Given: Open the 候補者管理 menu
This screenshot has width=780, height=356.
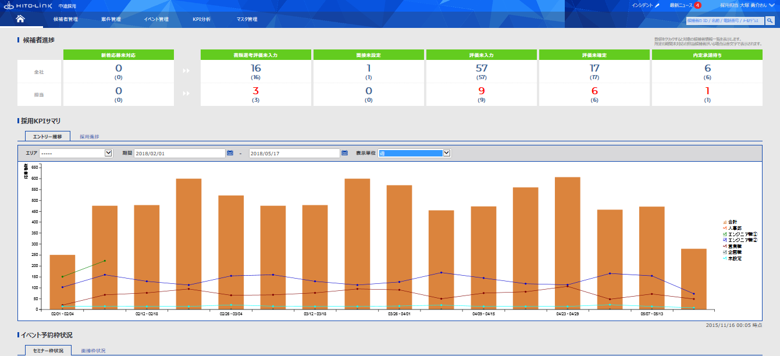Looking at the screenshot, I should (x=65, y=19).
